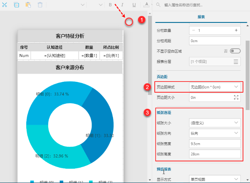250x183 pixels.
Task: Click the design canvas scroll up arrow
Action: tap(150, 14)
